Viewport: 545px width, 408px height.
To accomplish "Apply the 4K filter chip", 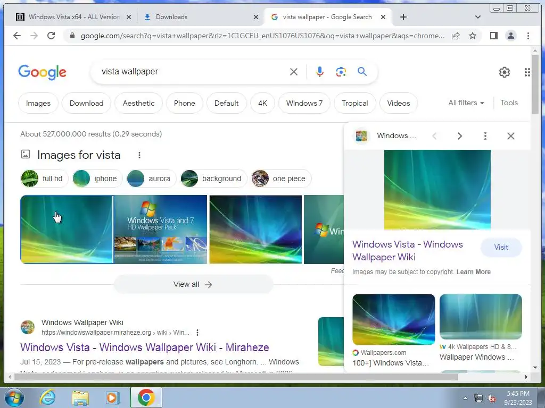I will coord(262,103).
